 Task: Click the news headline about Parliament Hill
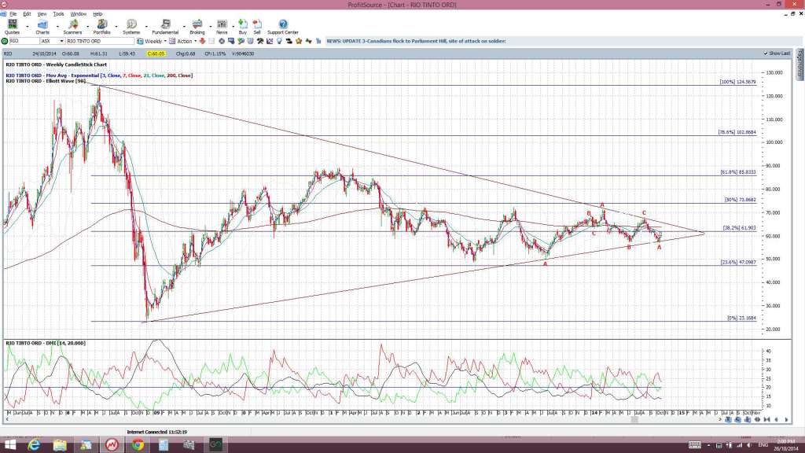tap(417, 41)
